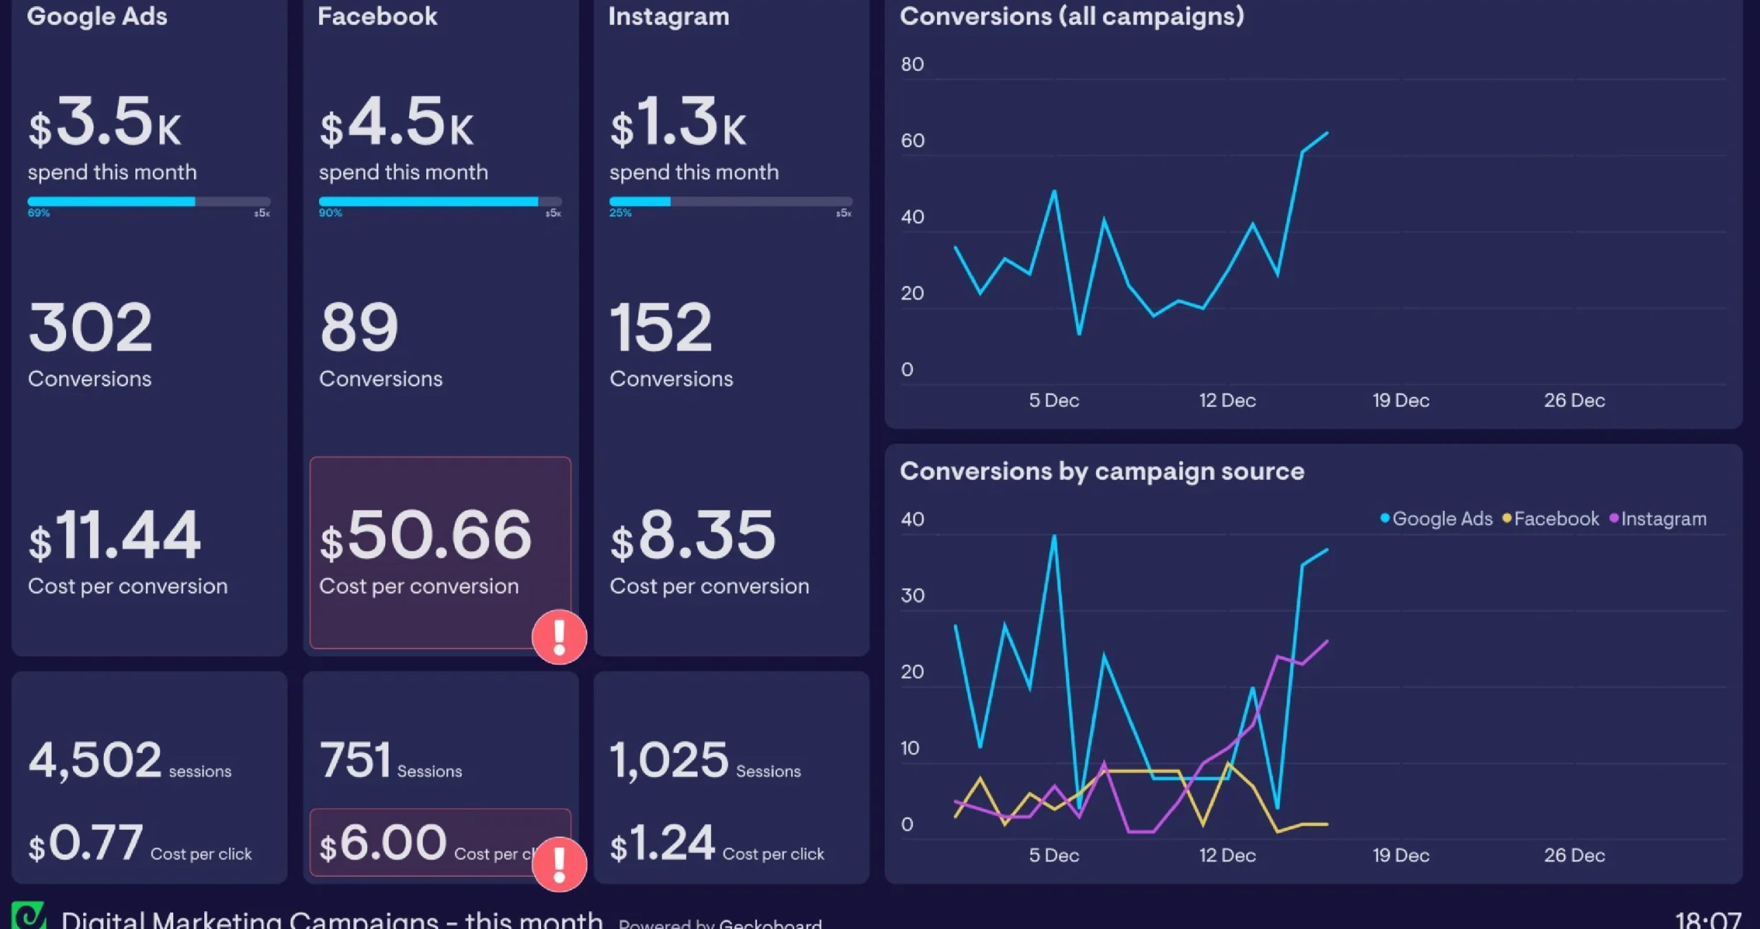This screenshot has width=1760, height=929.
Task: Click the Digital Marketing Campaigns dashboard title
Action: (331, 920)
